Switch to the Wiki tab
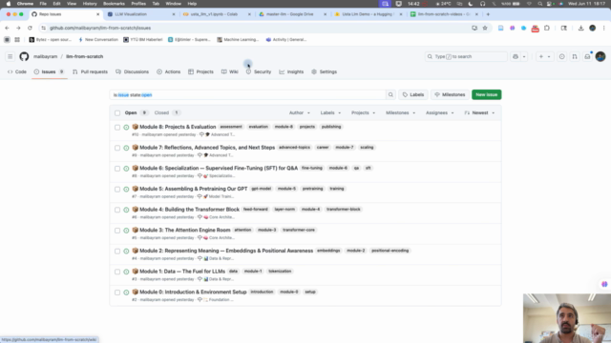 pyautogui.click(x=229, y=72)
